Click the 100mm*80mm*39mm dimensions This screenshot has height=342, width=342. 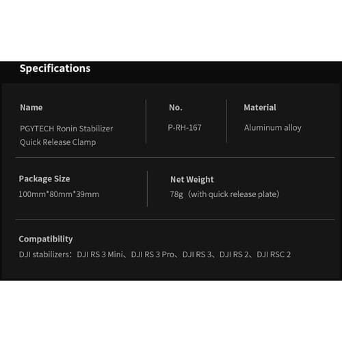pyautogui.click(x=59, y=194)
